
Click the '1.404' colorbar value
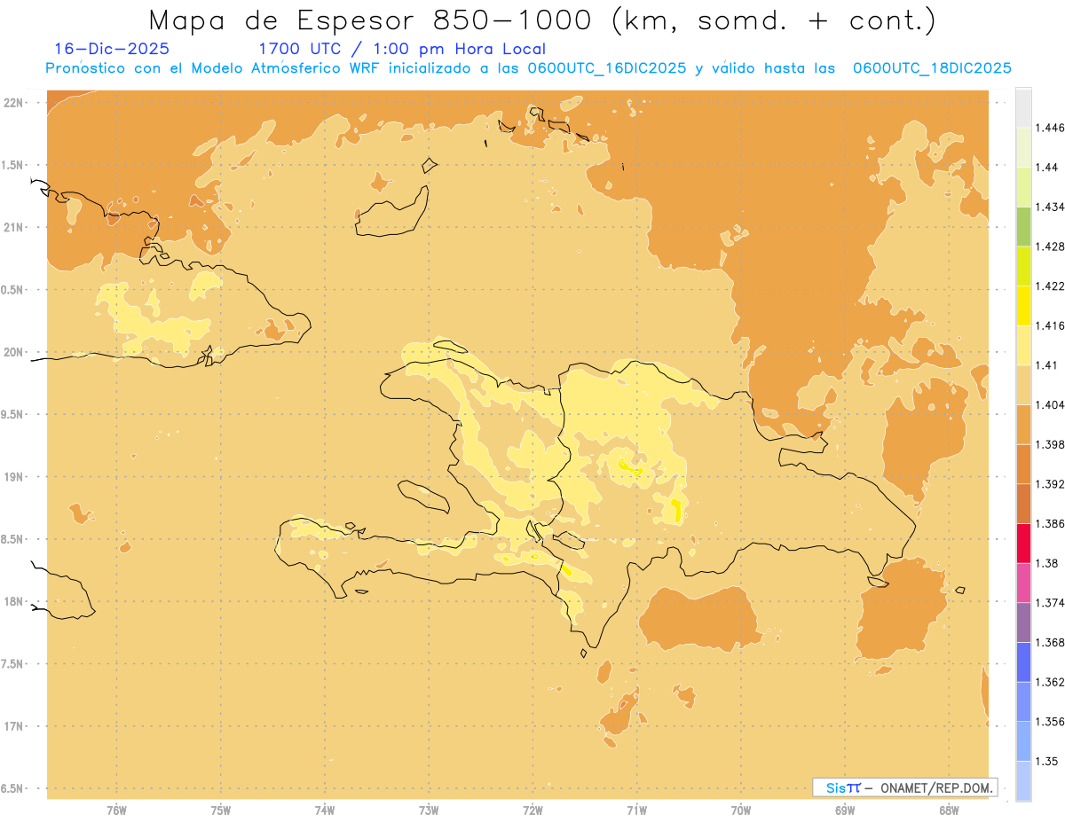(x=1051, y=404)
